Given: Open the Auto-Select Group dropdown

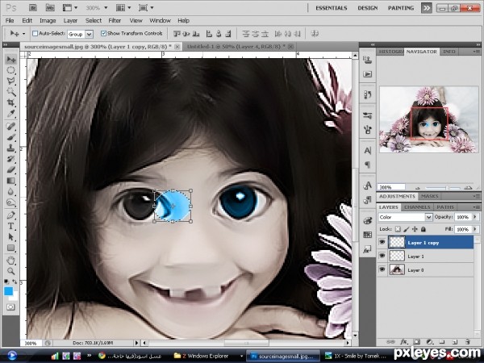Looking at the screenshot, I should 89,34.
